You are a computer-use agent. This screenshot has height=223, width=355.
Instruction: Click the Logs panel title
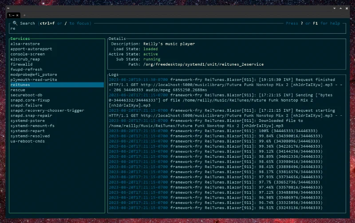[x=114, y=74]
